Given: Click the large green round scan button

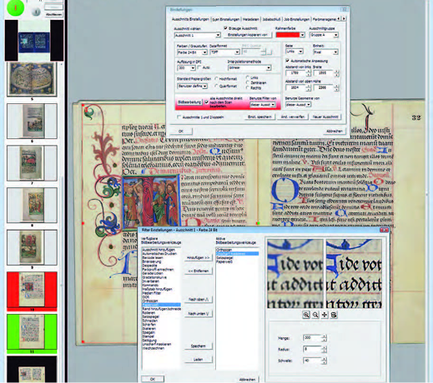Looking at the screenshot, I should [15, 7].
